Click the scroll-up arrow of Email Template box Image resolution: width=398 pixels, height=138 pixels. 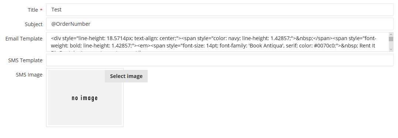391,35
